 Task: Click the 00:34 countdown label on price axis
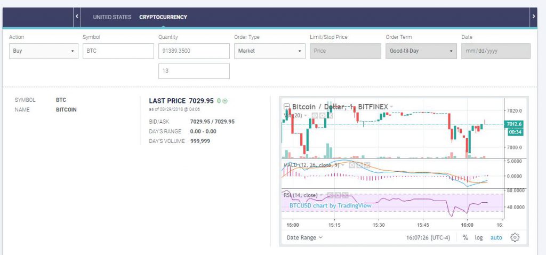(516, 132)
